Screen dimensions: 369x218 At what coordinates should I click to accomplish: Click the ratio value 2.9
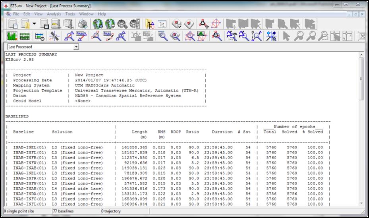[195, 194]
